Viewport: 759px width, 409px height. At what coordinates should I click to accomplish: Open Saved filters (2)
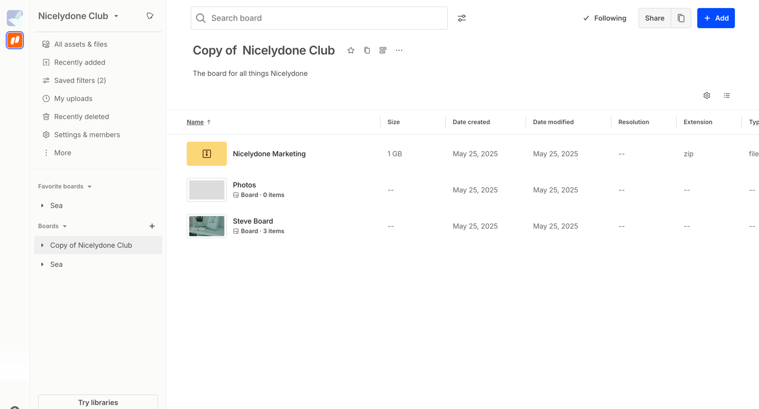80,80
